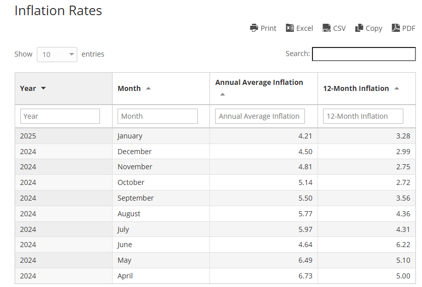This screenshot has width=422, height=287.
Task: Click annual average value 4.81
Action: pyautogui.click(x=305, y=167)
